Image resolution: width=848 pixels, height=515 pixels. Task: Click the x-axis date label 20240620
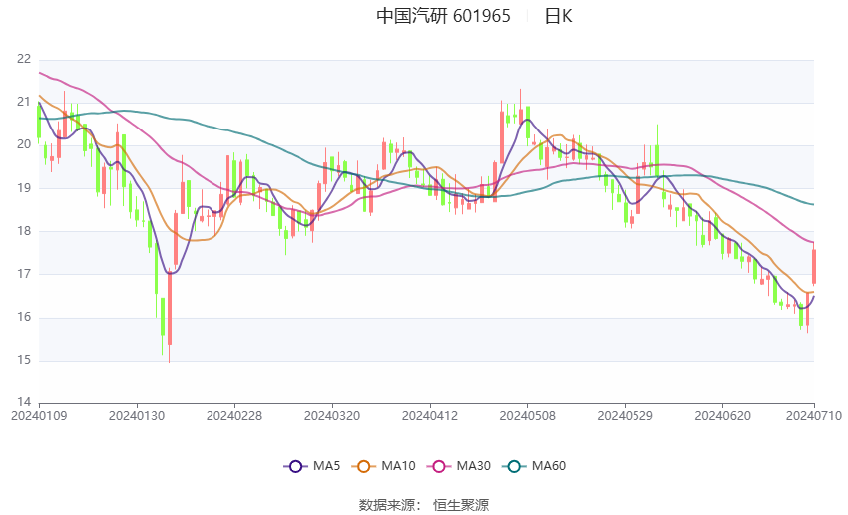[x=722, y=416]
